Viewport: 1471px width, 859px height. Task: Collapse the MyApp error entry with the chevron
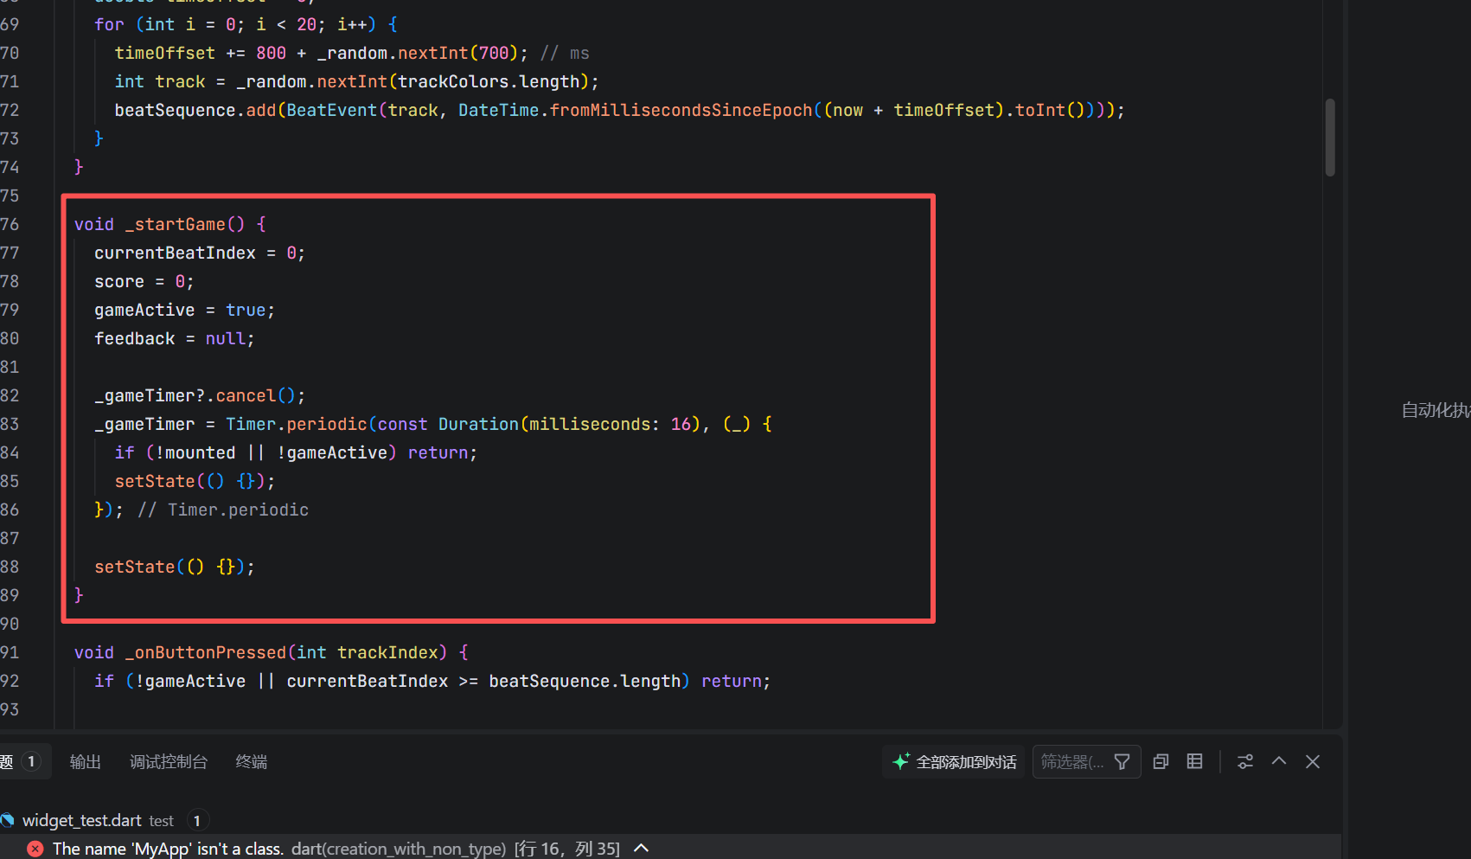642,849
